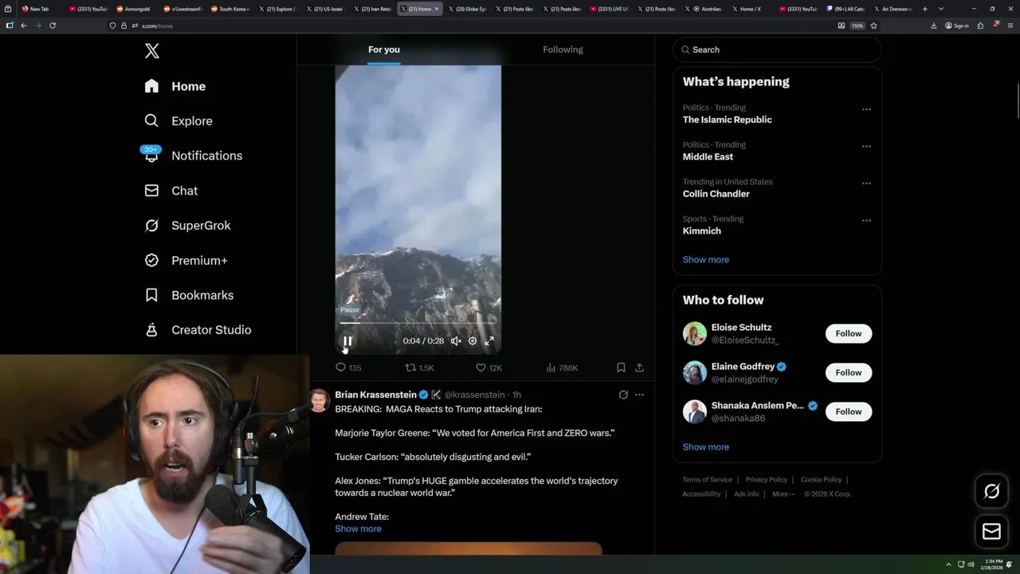Open browser downloads panel
This screenshot has width=1020, height=574.
point(933,26)
